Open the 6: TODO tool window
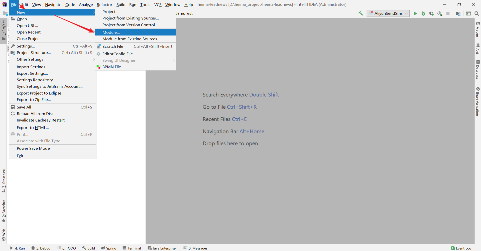 67,248
